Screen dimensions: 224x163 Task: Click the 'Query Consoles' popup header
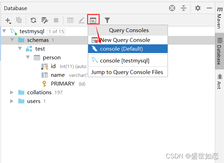coord(129,30)
